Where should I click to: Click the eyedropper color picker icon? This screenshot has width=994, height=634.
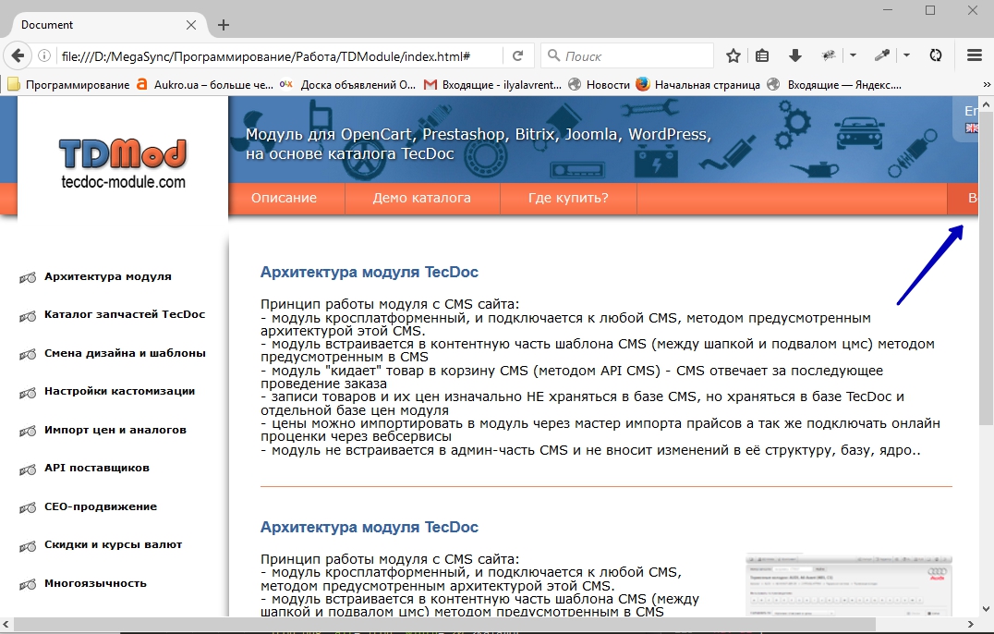click(x=882, y=55)
